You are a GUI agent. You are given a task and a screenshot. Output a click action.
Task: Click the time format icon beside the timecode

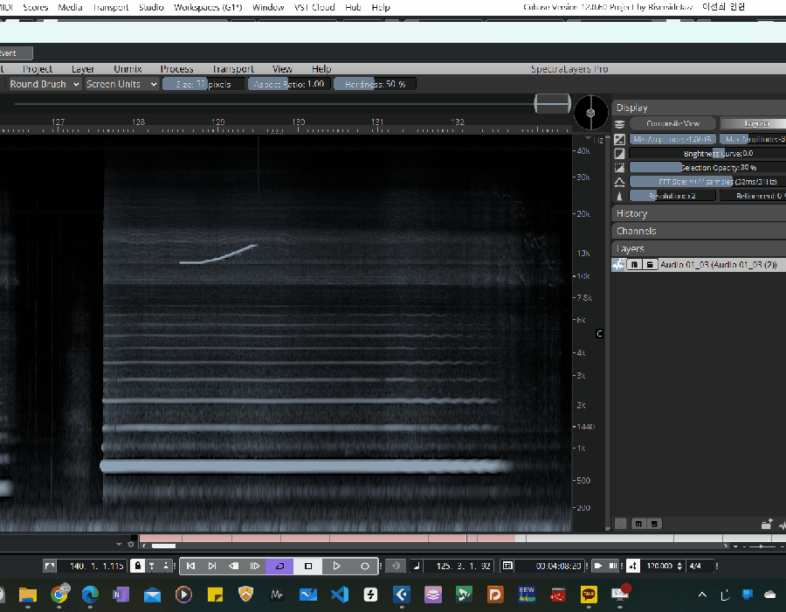(x=507, y=566)
